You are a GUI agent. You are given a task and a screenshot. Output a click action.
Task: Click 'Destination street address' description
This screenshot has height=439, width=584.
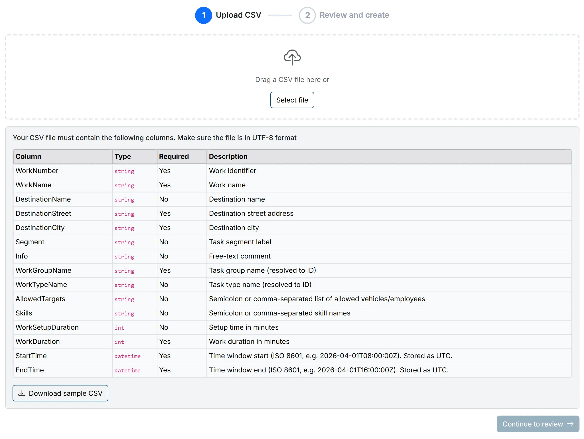coord(251,214)
